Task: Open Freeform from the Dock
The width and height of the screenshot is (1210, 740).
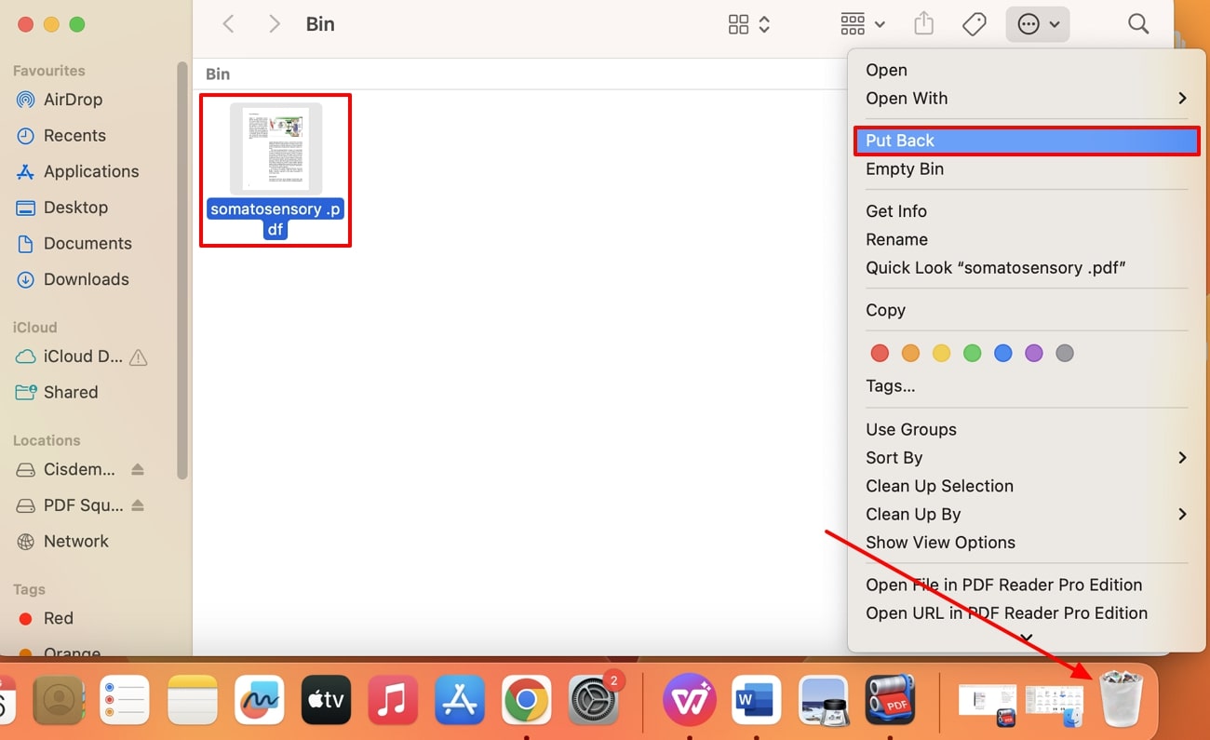Action: [x=260, y=700]
